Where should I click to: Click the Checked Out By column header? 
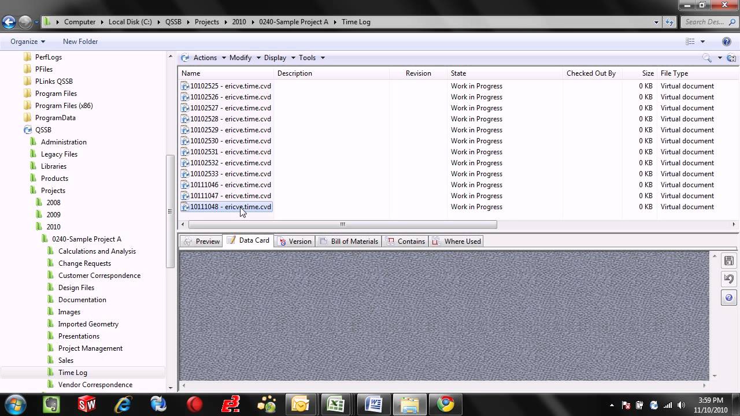591,73
